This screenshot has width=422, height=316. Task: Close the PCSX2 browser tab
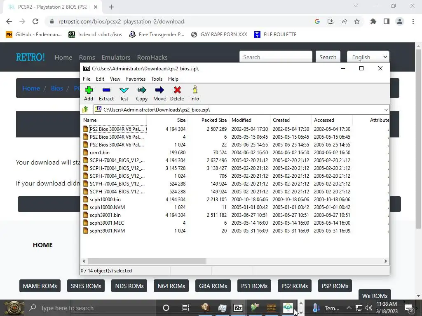[x=96, y=7]
